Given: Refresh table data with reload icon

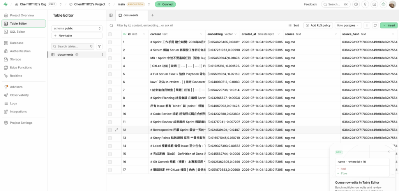Looking at the screenshot, I should [x=374, y=25].
